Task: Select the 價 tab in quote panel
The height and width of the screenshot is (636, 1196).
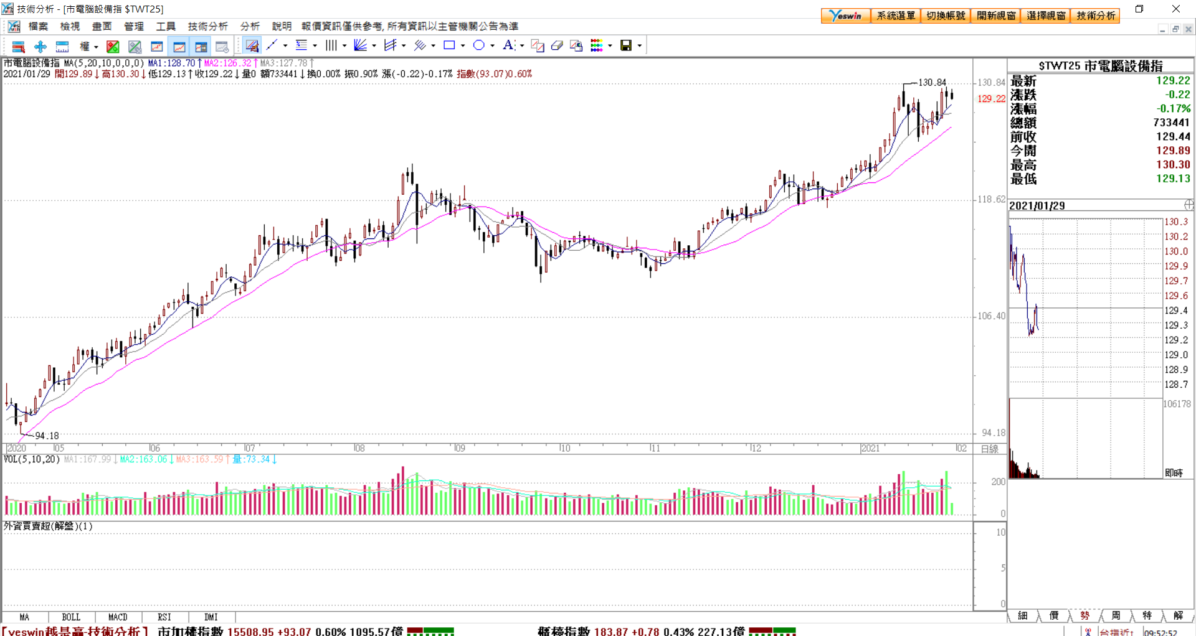Action: coord(1054,615)
